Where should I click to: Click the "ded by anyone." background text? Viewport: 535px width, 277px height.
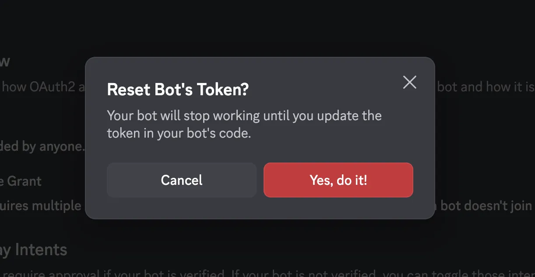(x=42, y=146)
